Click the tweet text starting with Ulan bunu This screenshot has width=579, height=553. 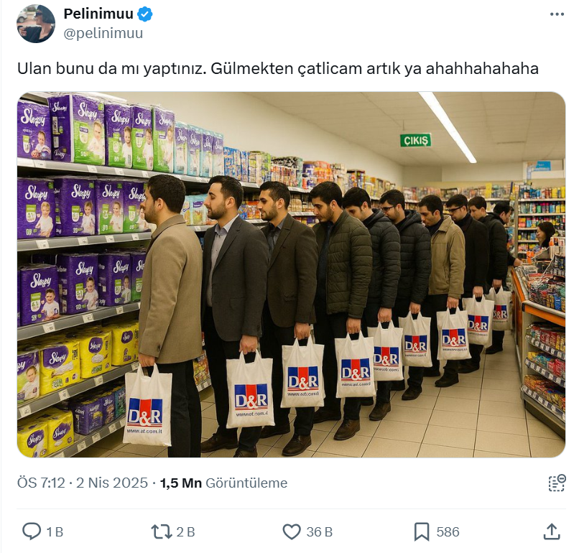coord(278,69)
